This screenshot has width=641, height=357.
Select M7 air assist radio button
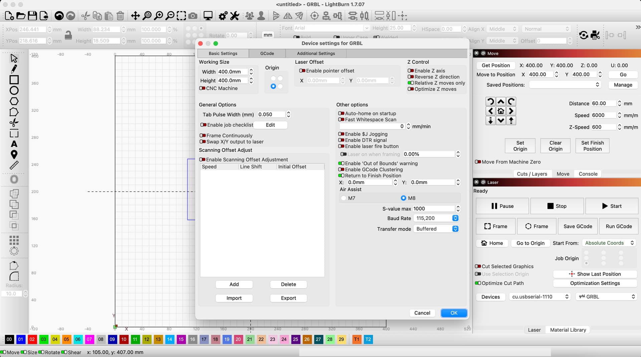click(344, 198)
